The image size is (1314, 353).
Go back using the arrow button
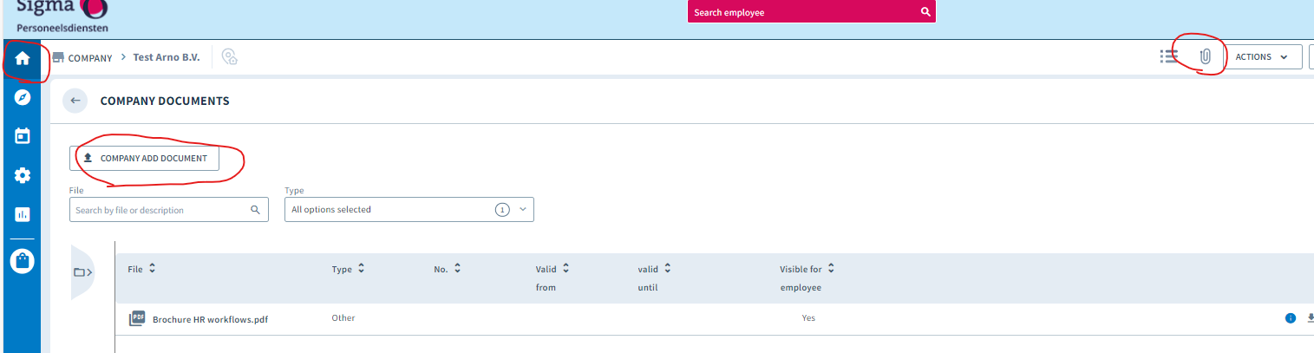click(x=75, y=101)
